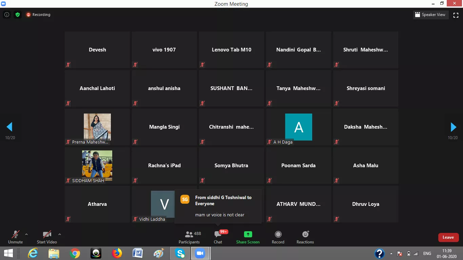
Task: Open Google Chrome from the taskbar
Action: click(x=75, y=253)
